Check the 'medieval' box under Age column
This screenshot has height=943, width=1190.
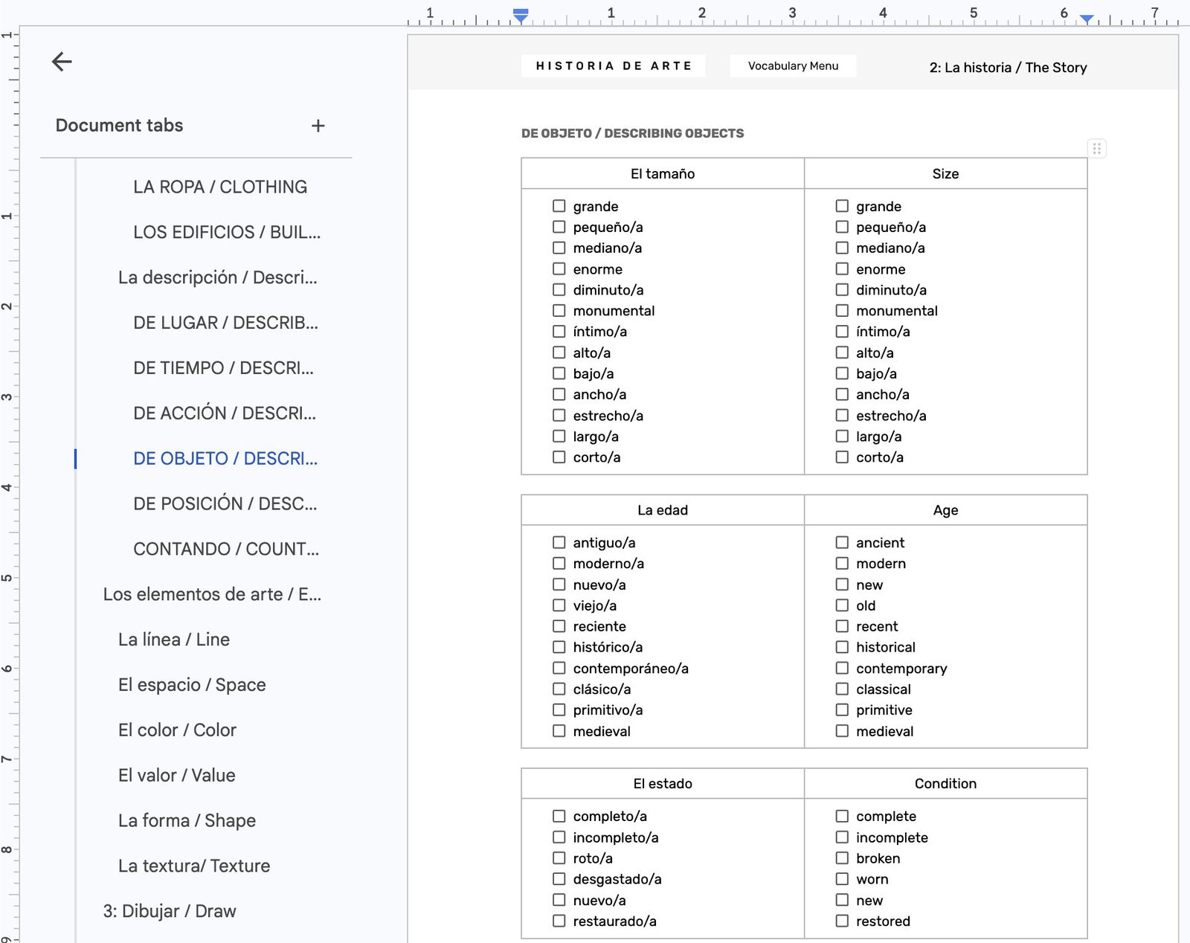(x=842, y=731)
